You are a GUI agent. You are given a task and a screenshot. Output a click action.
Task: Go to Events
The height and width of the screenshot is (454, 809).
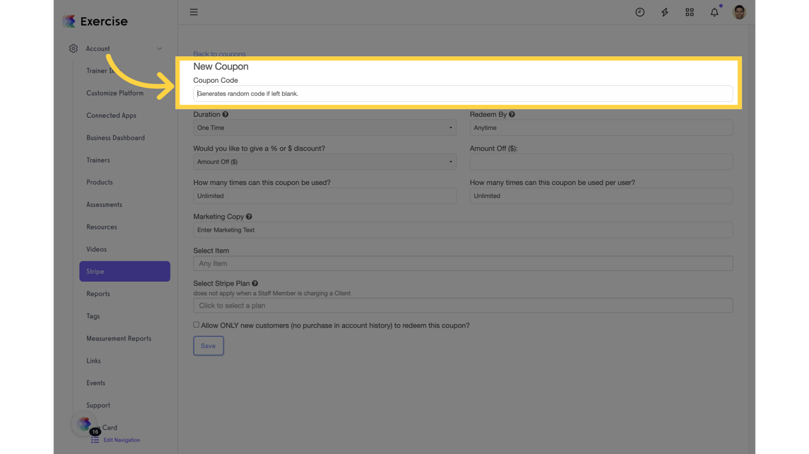point(95,383)
